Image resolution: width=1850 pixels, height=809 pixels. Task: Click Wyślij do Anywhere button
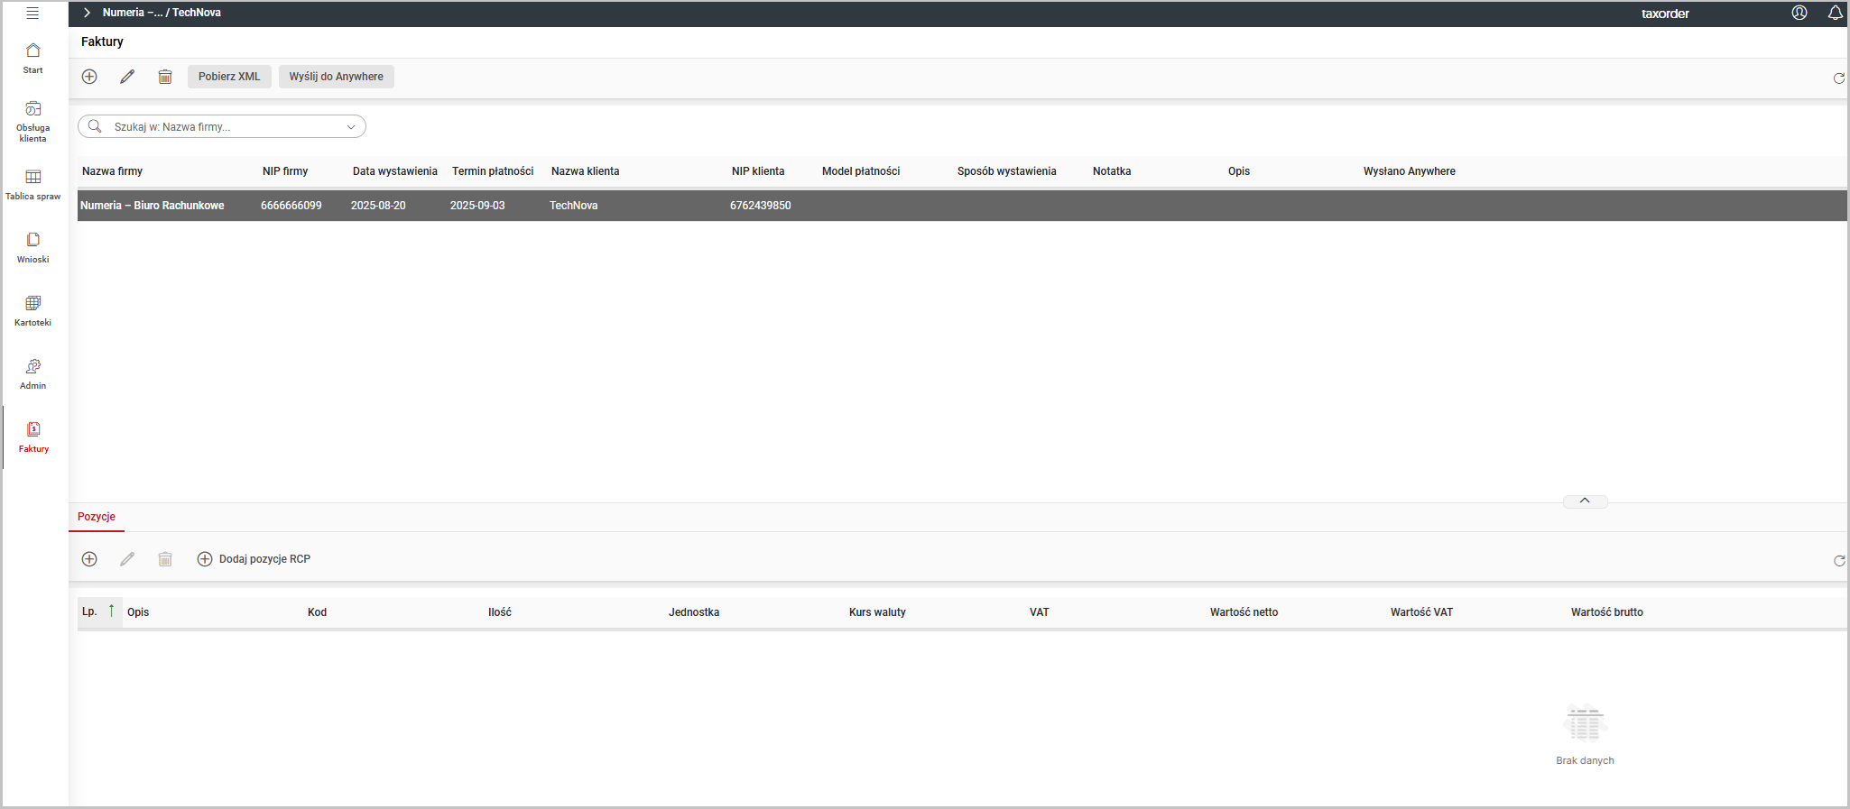(x=336, y=77)
